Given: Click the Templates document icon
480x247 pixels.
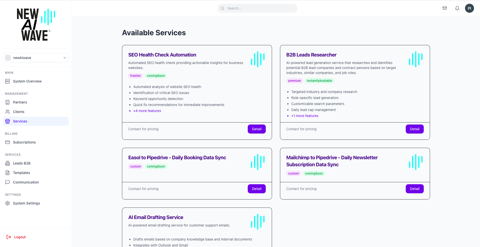Looking at the screenshot, I should pyautogui.click(x=7, y=173).
